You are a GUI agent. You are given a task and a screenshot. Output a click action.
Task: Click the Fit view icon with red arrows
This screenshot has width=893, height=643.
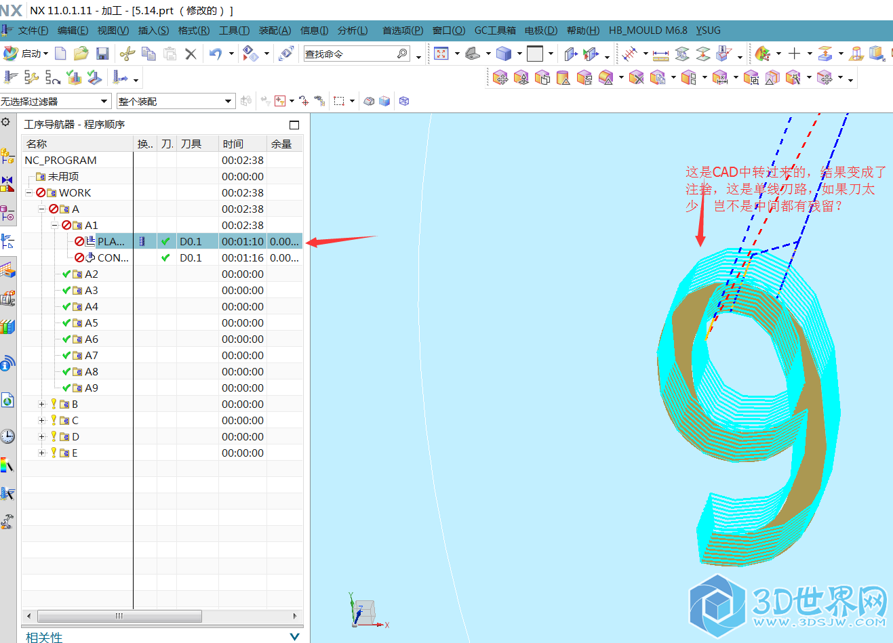pyautogui.click(x=442, y=54)
